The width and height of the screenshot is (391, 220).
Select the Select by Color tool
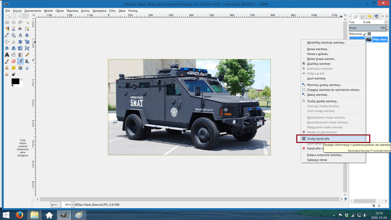[x=7, y=29]
